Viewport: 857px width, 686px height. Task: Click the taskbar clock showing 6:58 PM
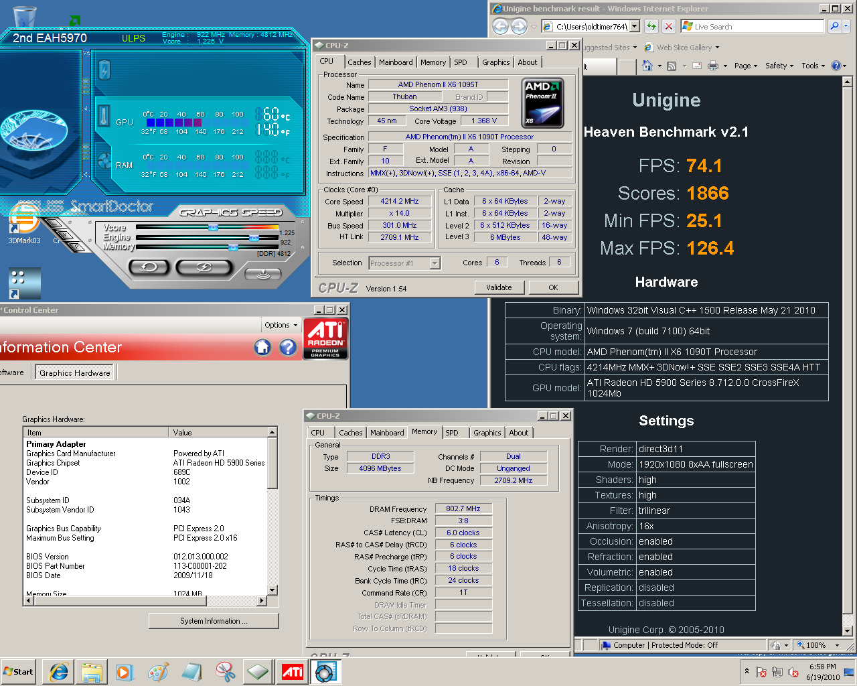tap(823, 672)
